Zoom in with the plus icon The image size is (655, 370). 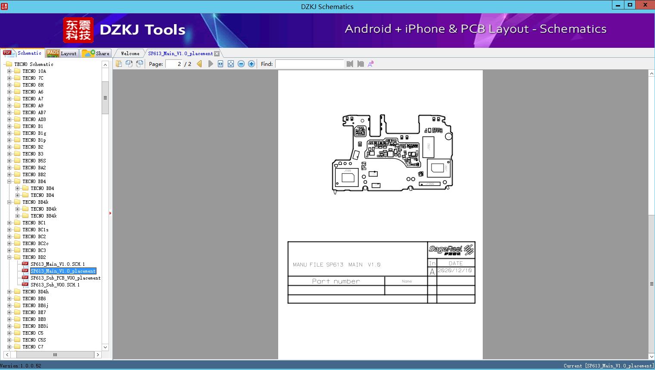(251, 64)
